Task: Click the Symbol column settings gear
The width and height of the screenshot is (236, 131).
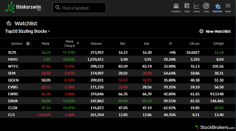Action: point(28,44)
